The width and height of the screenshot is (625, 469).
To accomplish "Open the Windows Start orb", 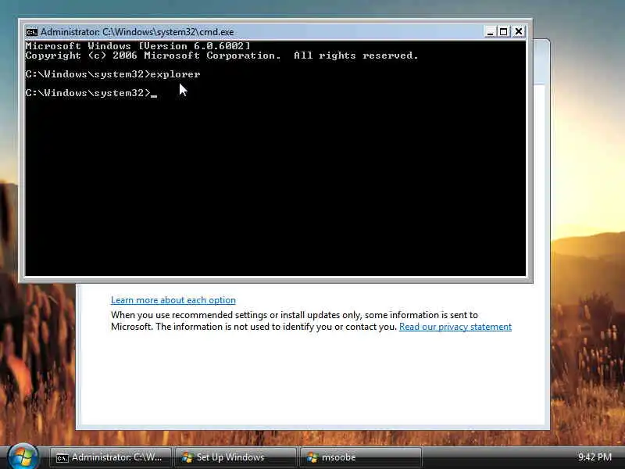I will [x=23, y=457].
